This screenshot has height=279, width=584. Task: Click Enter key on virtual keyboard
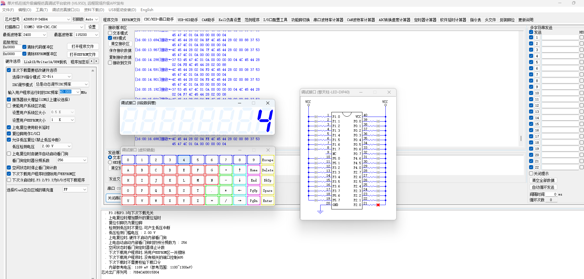pyautogui.click(x=267, y=201)
